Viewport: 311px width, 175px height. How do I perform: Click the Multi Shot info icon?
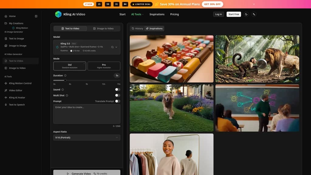(x=67, y=95)
